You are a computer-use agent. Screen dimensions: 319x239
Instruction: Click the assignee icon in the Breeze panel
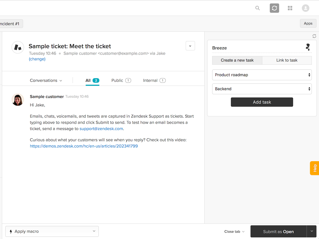click(x=307, y=47)
